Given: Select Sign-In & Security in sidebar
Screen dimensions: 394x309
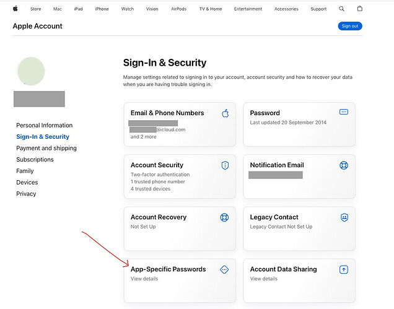Looking at the screenshot, I should click(43, 136).
